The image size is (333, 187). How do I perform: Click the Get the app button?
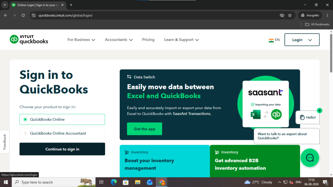(144, 129)
